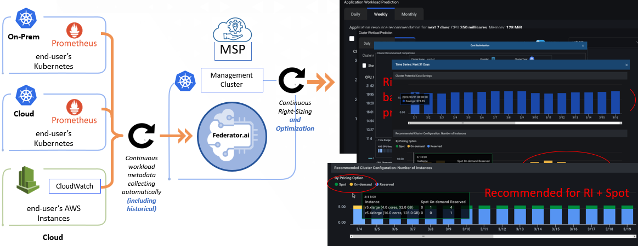The height and width of the screenshot is (246, 638).
Task: Click the By Pricing Option label in bottom panel
Action: [x=349, y=178]
